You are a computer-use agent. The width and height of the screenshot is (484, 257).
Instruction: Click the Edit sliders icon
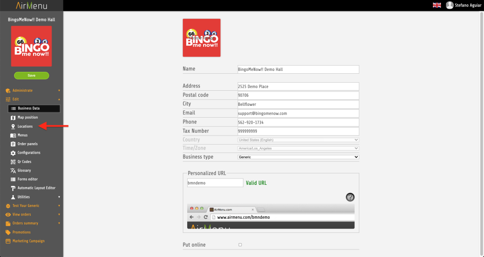(8, 99)
